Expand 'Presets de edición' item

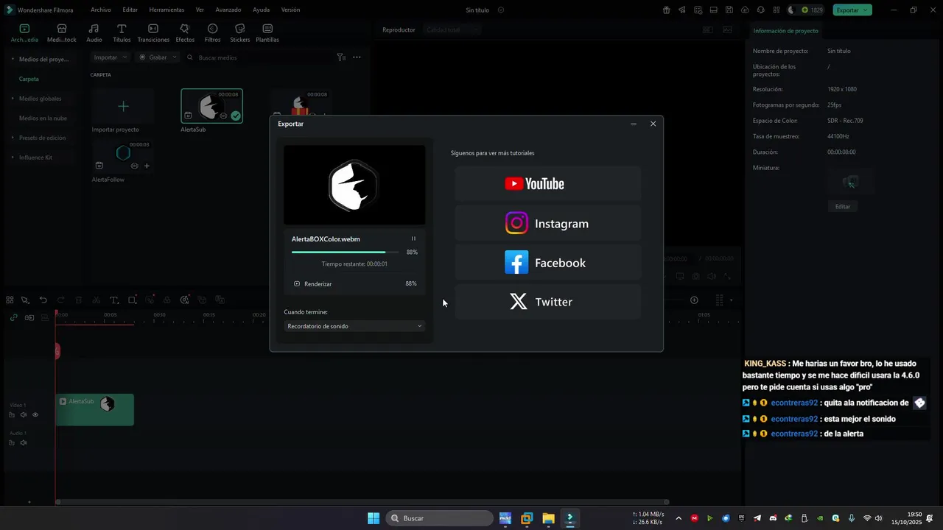[13, 138]
